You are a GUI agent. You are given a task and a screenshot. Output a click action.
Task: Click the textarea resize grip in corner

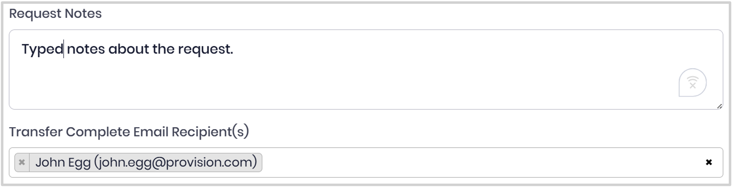click(719, 106)
